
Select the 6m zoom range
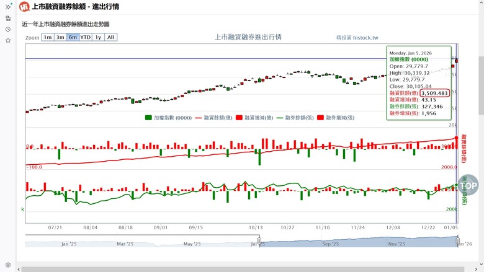pos(73,37)
